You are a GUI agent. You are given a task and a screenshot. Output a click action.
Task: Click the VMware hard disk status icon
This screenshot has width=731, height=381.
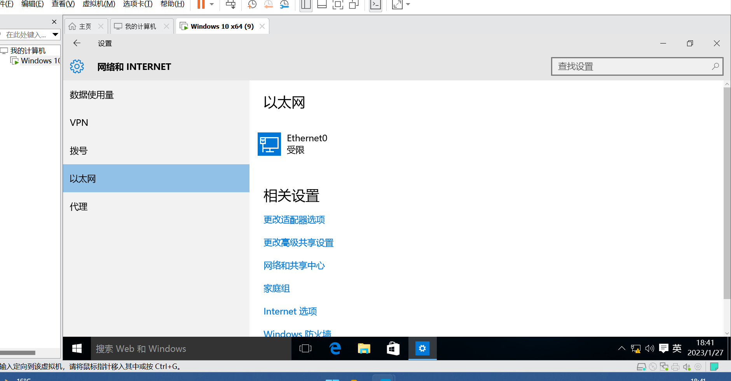coord(641,367)
